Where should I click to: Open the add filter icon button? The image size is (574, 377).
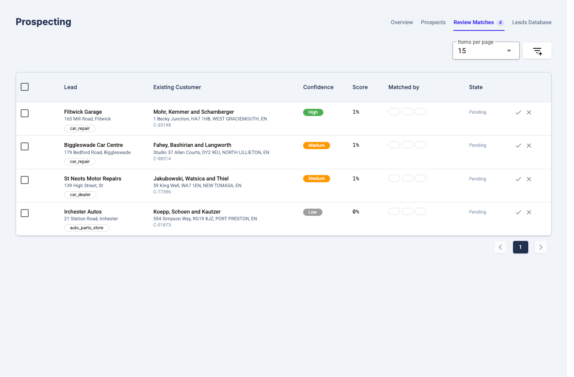point(537,51)
